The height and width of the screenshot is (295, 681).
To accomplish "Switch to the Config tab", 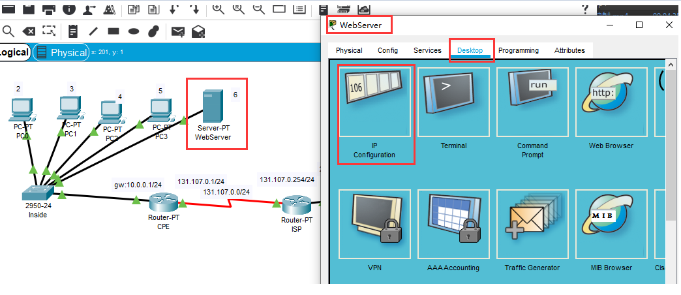I will coord(387,50).
